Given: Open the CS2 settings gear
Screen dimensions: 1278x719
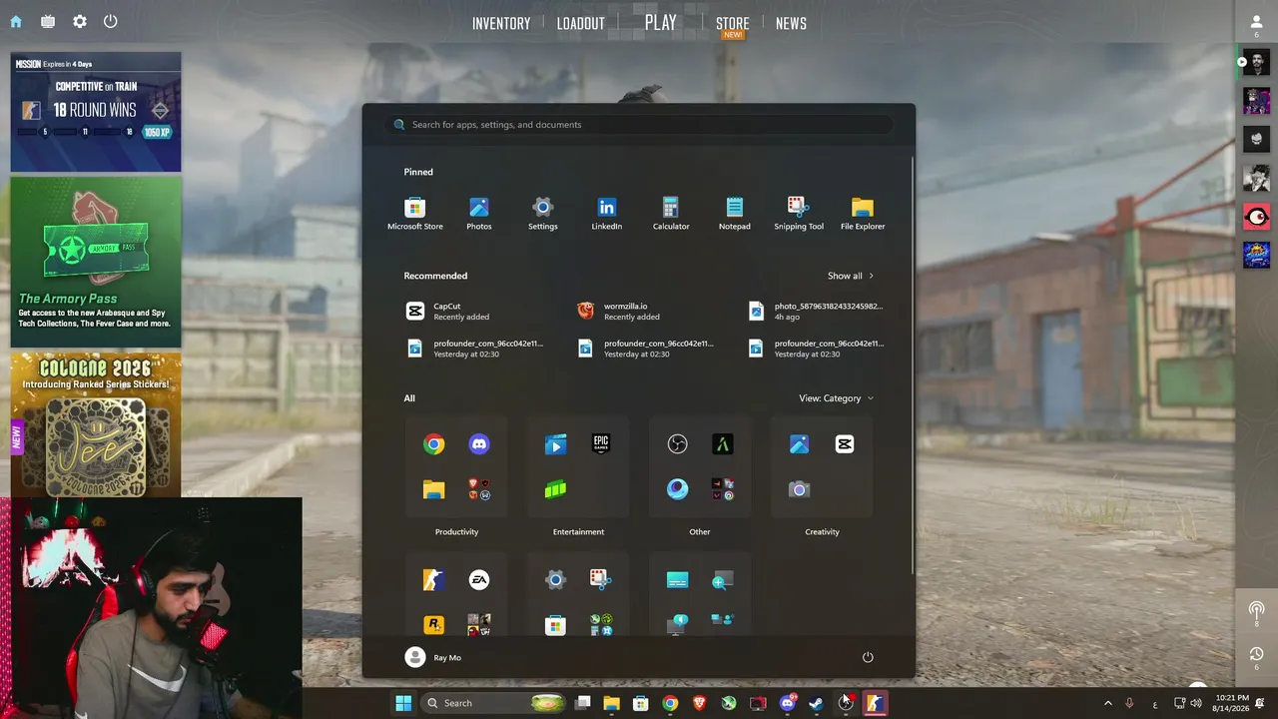Looking at the screenshot, I should pos(80,22).
